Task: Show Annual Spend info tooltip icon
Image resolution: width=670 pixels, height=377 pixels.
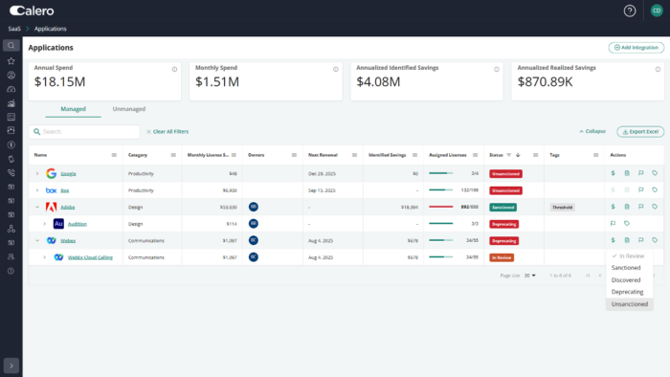Action: tap(174, 69)
